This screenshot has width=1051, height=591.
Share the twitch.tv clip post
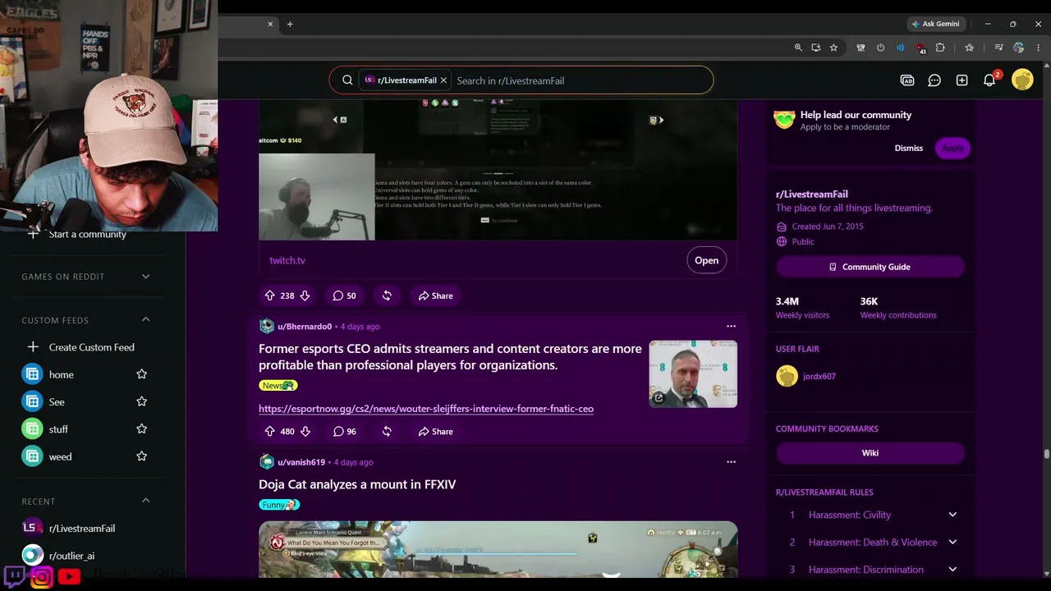coord(435,295)
